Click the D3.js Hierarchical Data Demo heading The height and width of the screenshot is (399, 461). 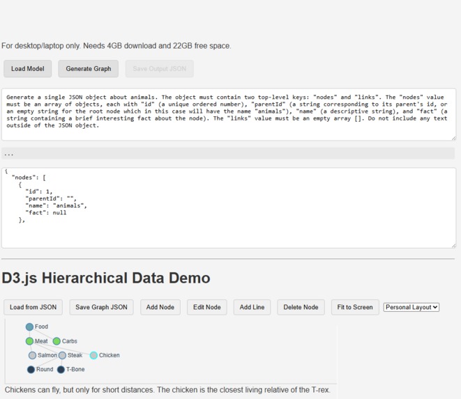(x=106, y=278)
